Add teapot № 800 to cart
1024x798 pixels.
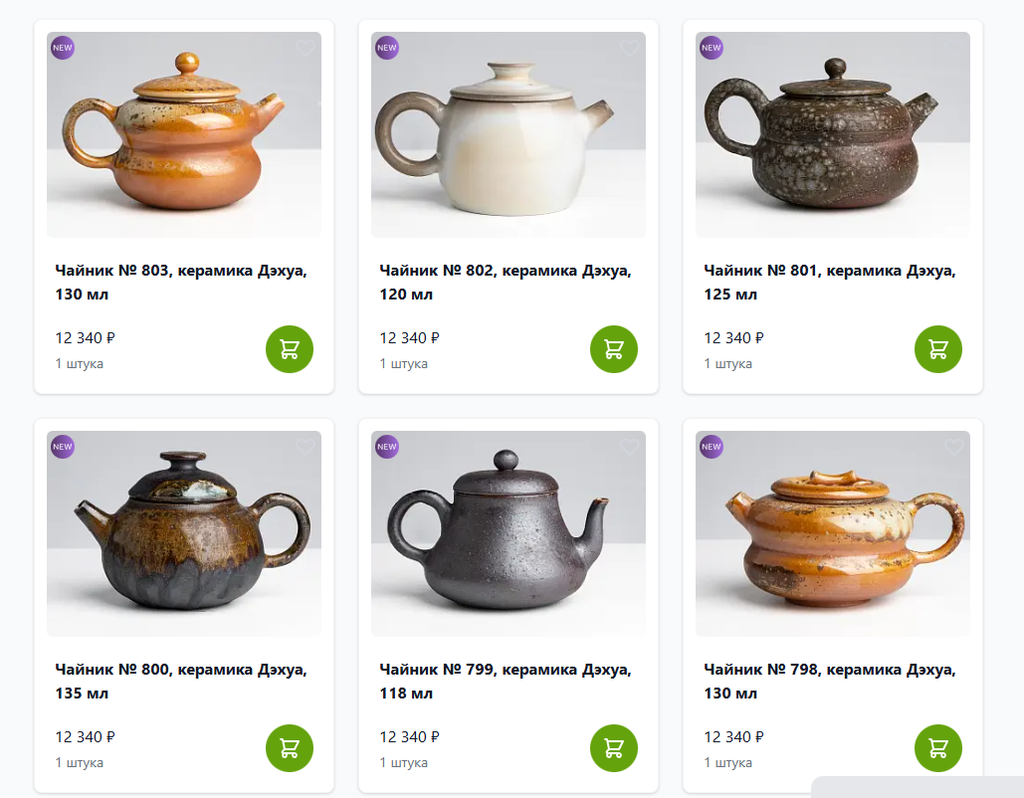pyautogui.click(x=290, y=748)
